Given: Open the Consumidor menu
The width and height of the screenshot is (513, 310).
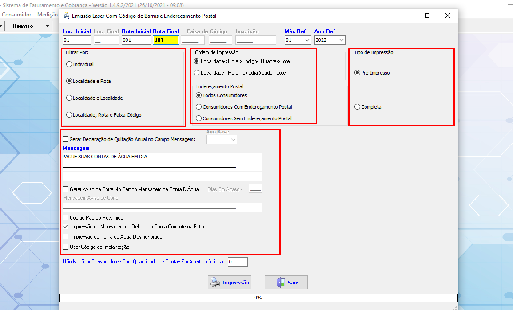Looking at the screenshot, I should click(x=16, y=15).
